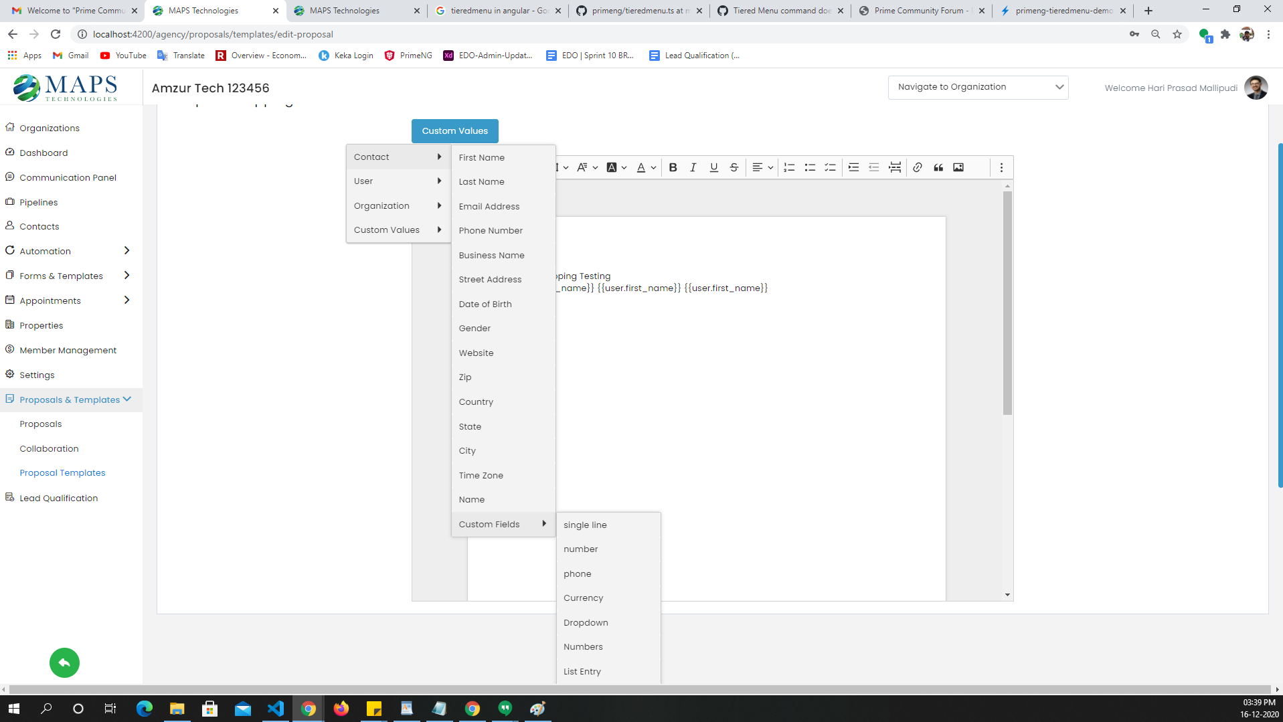Screen dimensions: 1283x722
Task: Apply bold formatting in the editor toolbar
Action: 673,167
